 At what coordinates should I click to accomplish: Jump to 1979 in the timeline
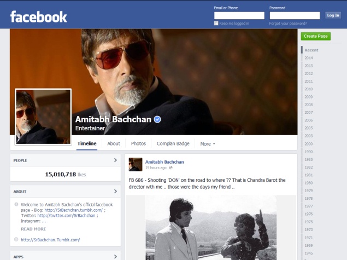point(309,190)
